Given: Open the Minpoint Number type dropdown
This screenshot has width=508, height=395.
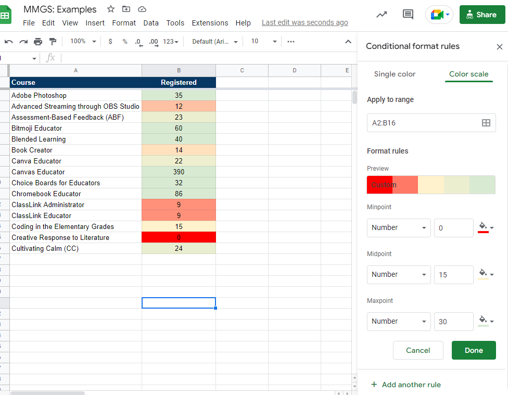Looking at the screenshot, I should point(399,228).
